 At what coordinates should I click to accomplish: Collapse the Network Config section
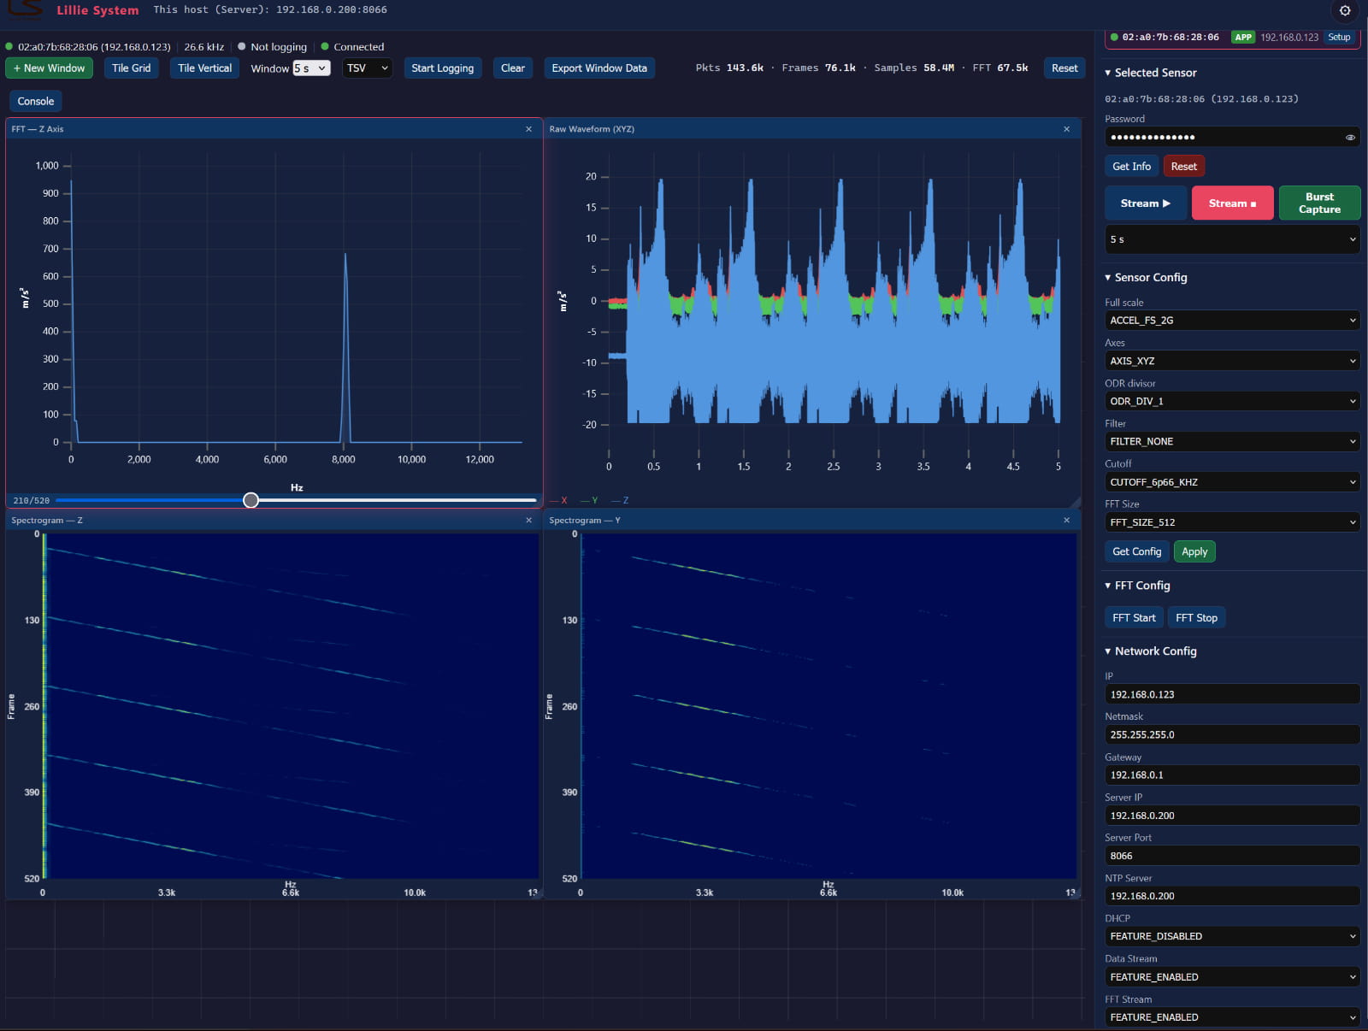[1151, 651]
